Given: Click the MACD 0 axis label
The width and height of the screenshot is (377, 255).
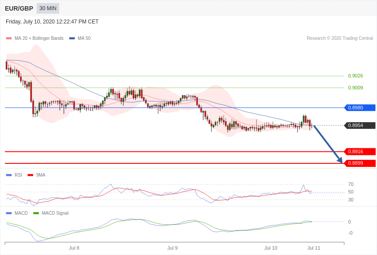Looking at the screenshot, I should pyautogui.click(x=350, y=222).
